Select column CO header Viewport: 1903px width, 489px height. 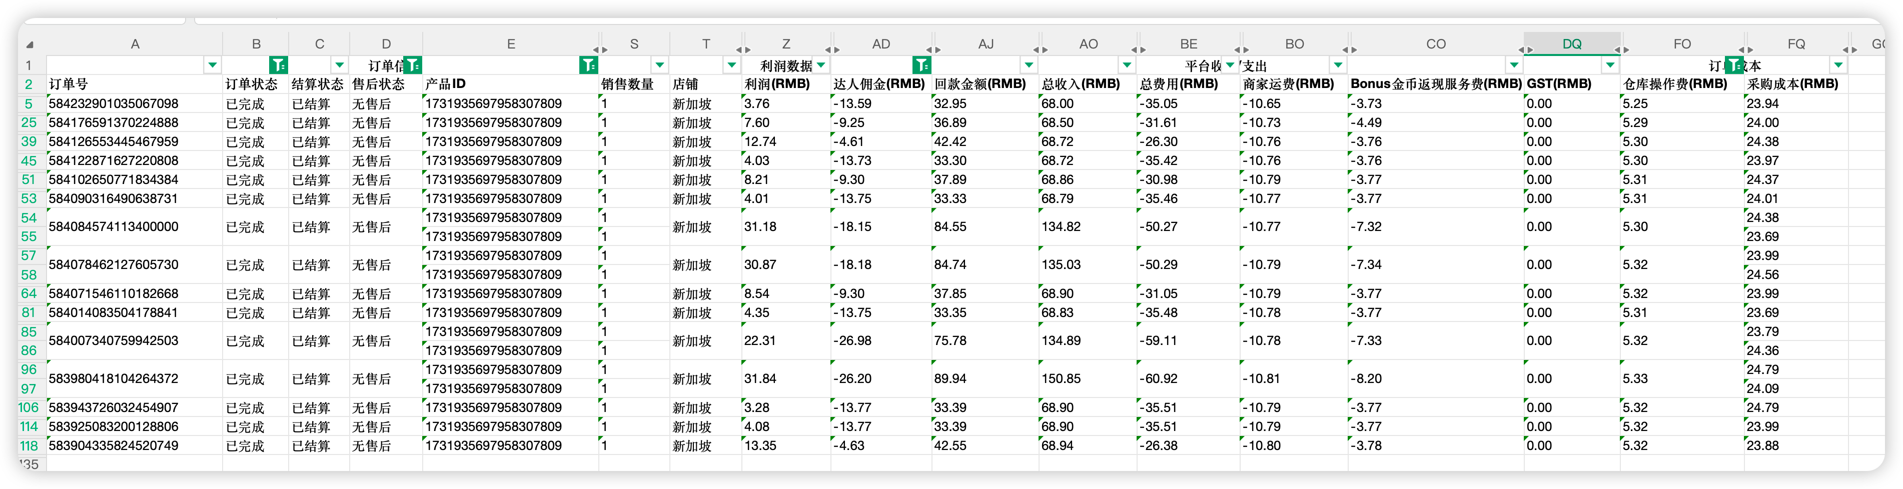coord(1435,44)
